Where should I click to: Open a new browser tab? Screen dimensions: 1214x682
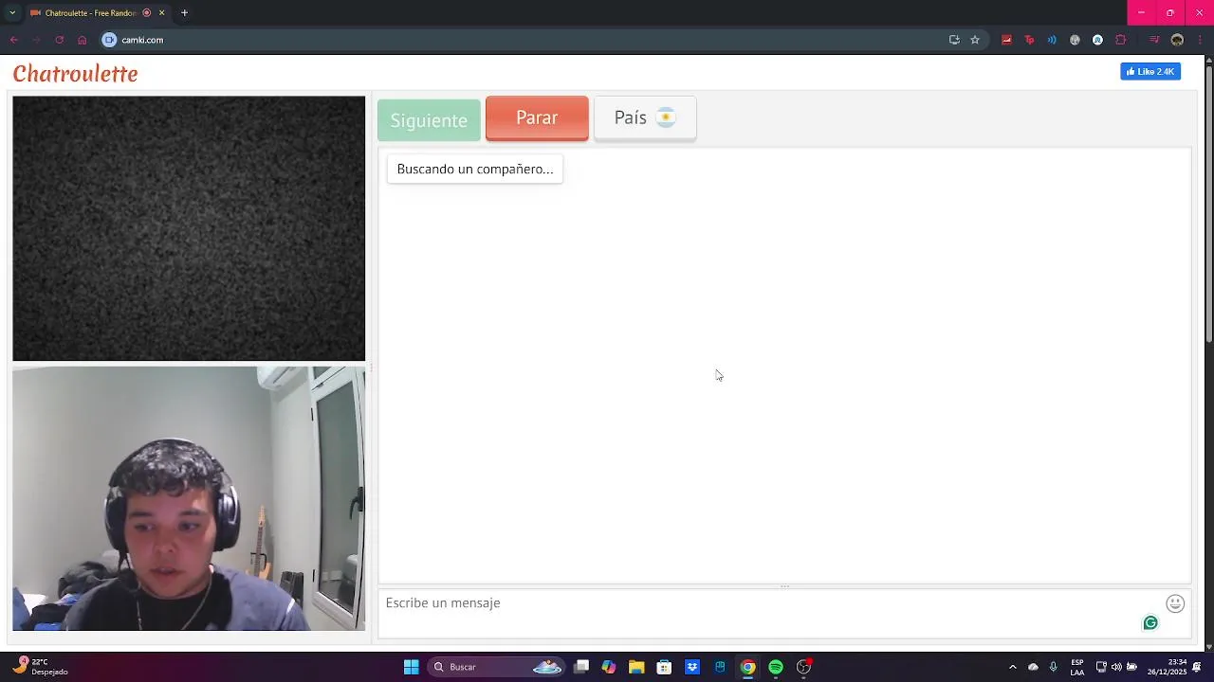pos(184,13)
